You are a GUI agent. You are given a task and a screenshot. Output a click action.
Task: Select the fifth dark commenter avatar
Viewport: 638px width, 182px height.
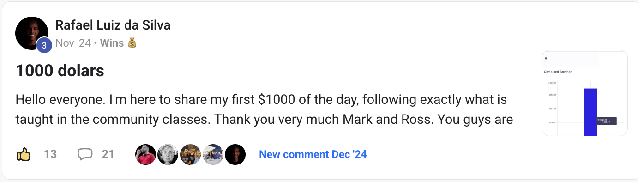(x=235, y=154)
